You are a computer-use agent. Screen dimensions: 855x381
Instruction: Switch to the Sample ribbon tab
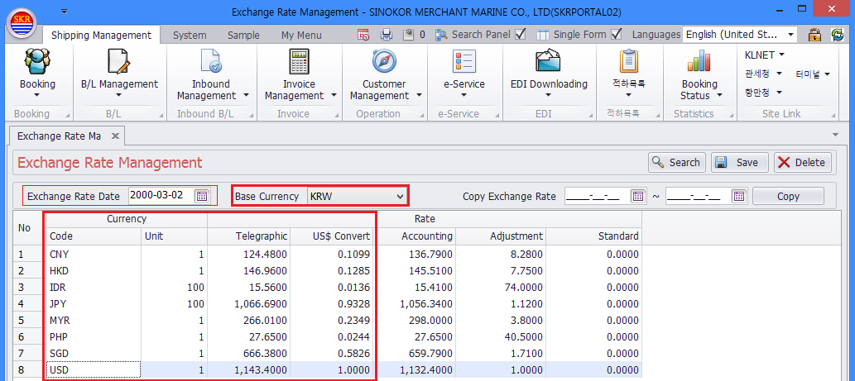pos(243,36)
